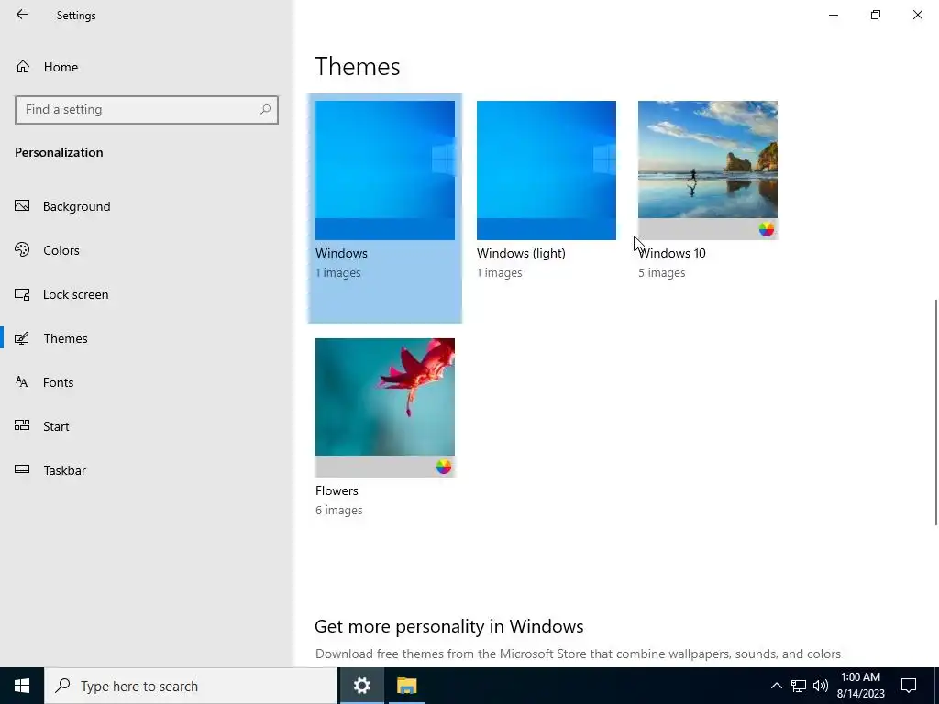The width and height of the screenshot is (939, 704).
Task: Open the Fonts settings page
Action: click(x=147, y=382)
